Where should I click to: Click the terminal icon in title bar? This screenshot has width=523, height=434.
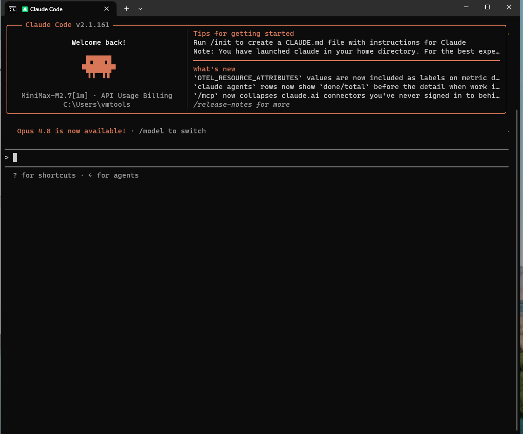click(13, 9)
